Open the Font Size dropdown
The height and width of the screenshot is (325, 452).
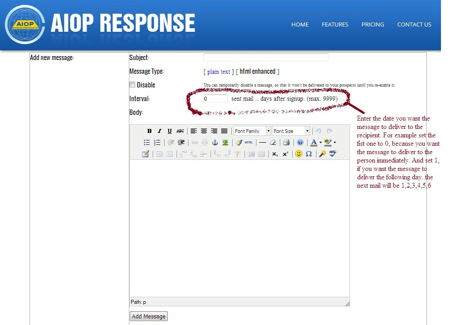click(x=291, y=131)
